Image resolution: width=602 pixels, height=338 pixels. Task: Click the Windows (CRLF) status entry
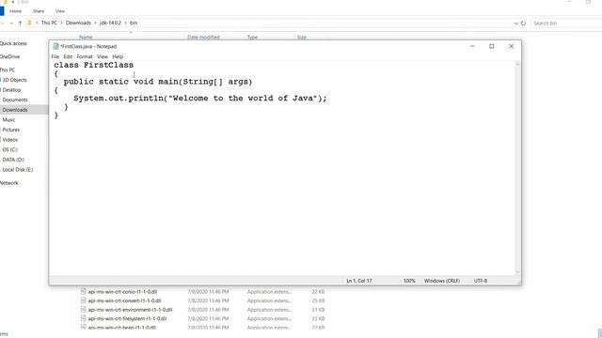click(x=442, y=281)
